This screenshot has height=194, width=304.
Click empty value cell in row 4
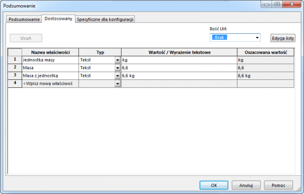(179, 84)
